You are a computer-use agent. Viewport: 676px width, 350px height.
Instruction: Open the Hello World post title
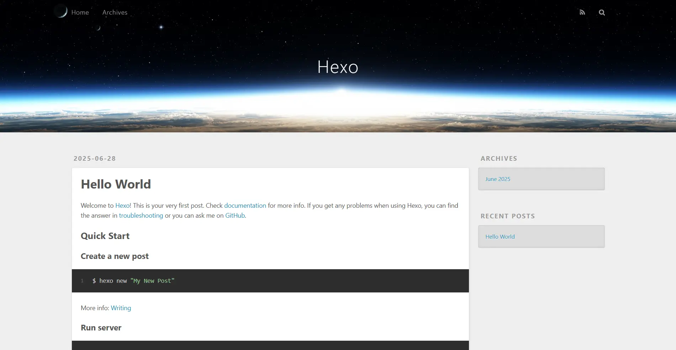click(116, 184)
